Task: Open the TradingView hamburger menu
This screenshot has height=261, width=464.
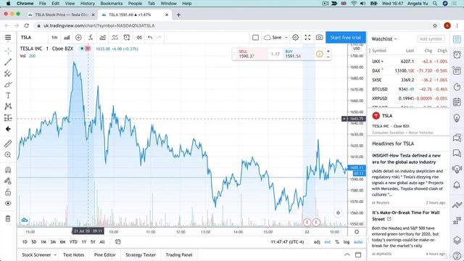Action: point(8,38)
